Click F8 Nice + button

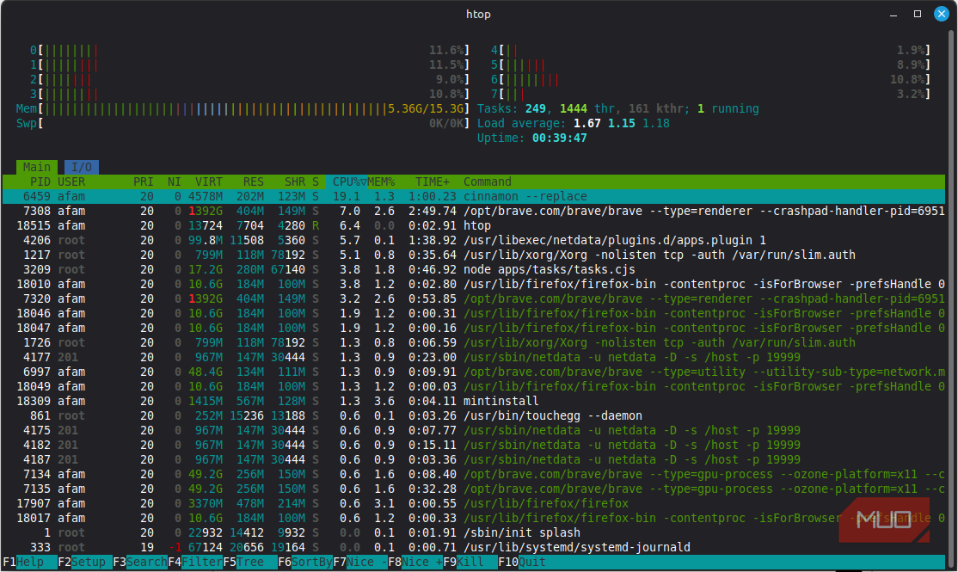point(415,562)
